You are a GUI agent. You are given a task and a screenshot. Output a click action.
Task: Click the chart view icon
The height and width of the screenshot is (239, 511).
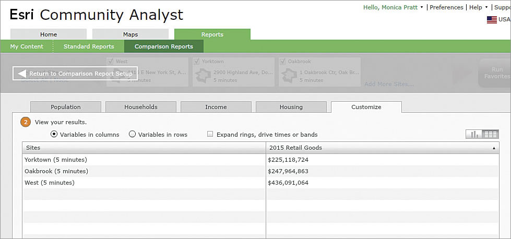[x=474, y=134]
